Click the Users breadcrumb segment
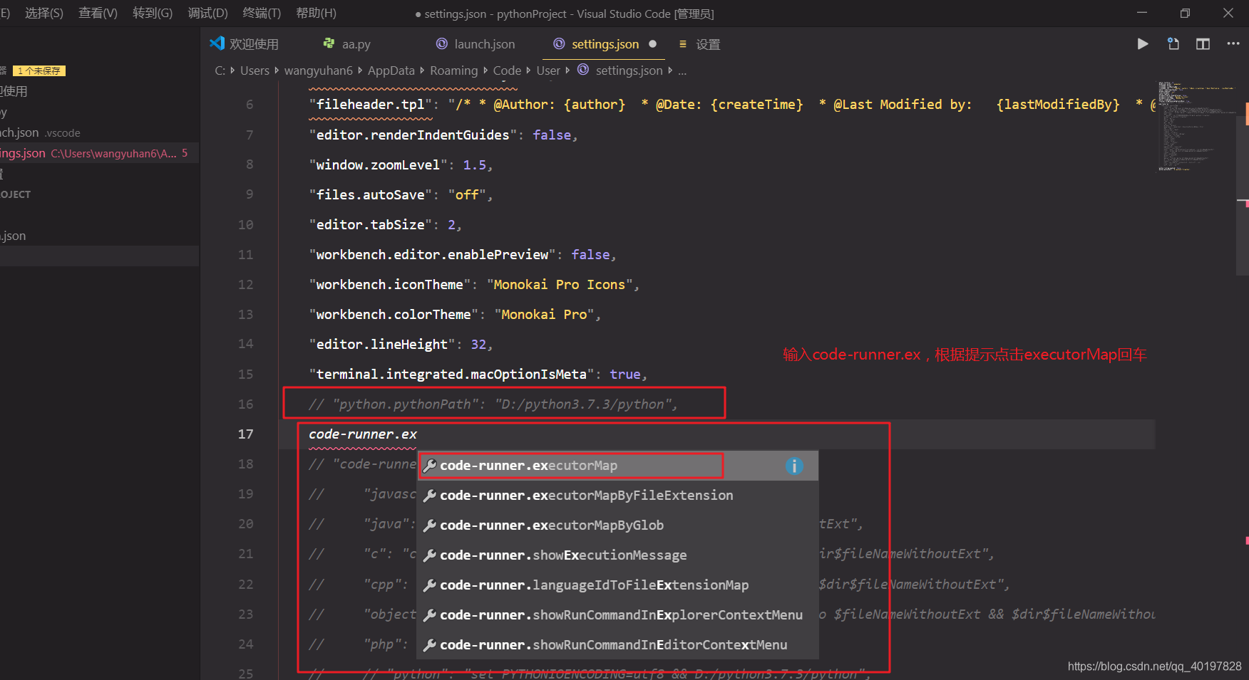This screenshot has height=680, width=1249. click(255, 70)
